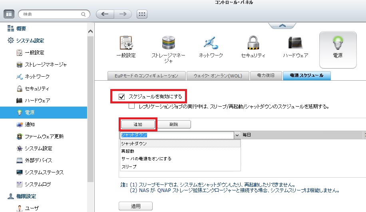Choose サーバの電源をオンにする option
This screenshot has height=212, width=366.
[181, 159]
